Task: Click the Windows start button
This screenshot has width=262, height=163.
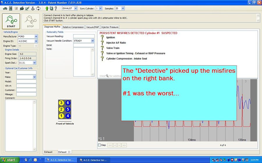Action: 10,160
